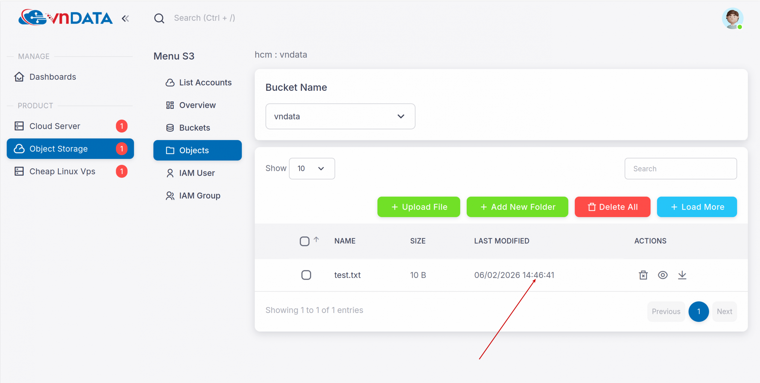Click the Overview grid icon
Viewport: 760px width, 383px height.
click(x=170, y=105)
